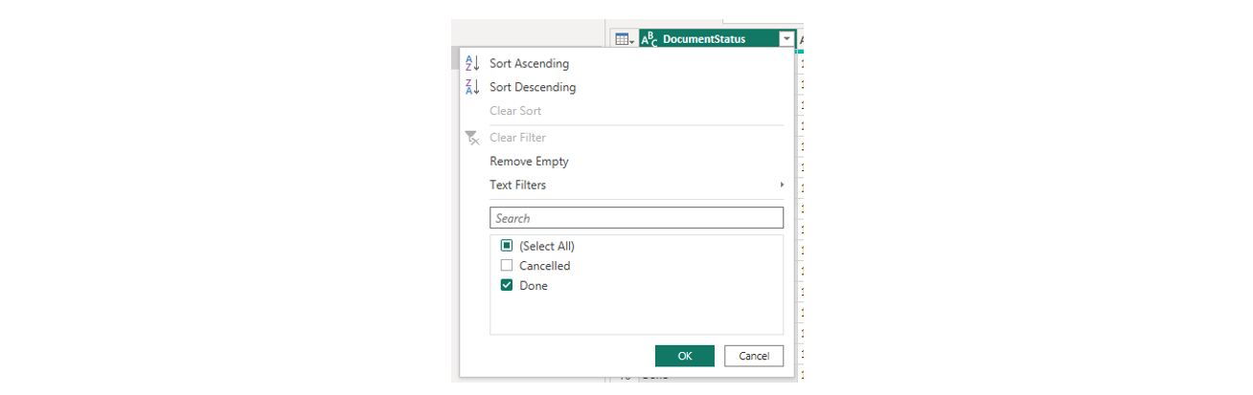
Task: Check the Cancelled checkbox
Action: click(507, 266)
